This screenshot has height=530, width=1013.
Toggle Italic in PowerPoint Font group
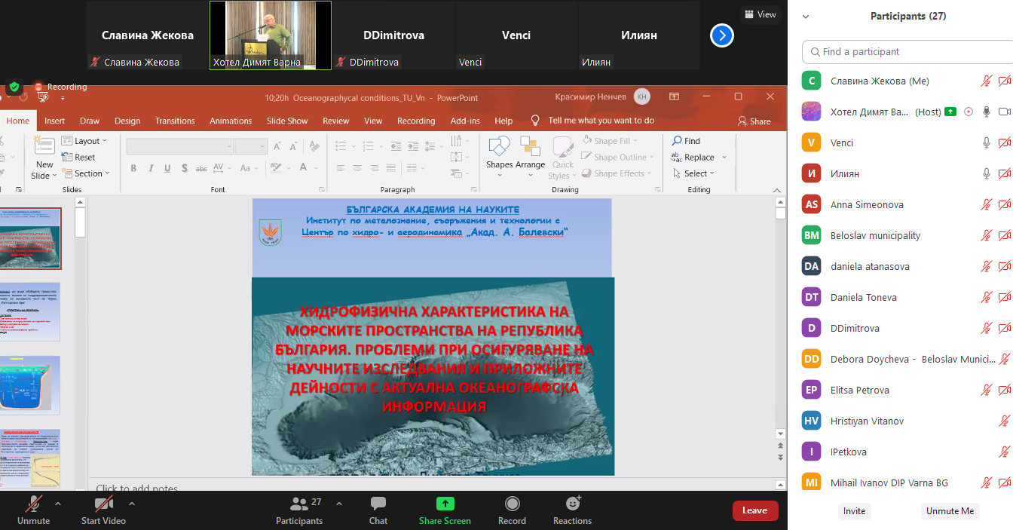pos(151,168)
